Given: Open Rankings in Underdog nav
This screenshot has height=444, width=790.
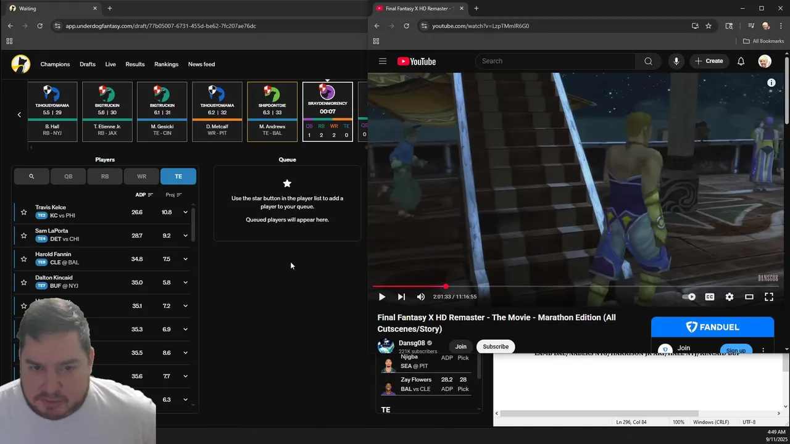Looking at the screenshot, I should tap(166, 64).
